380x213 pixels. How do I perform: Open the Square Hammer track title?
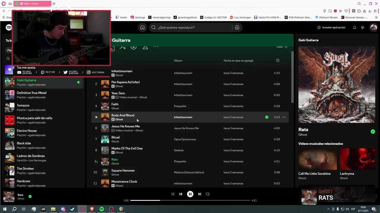[123, 170]
